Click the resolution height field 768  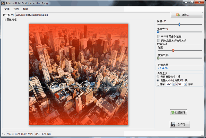181,84
